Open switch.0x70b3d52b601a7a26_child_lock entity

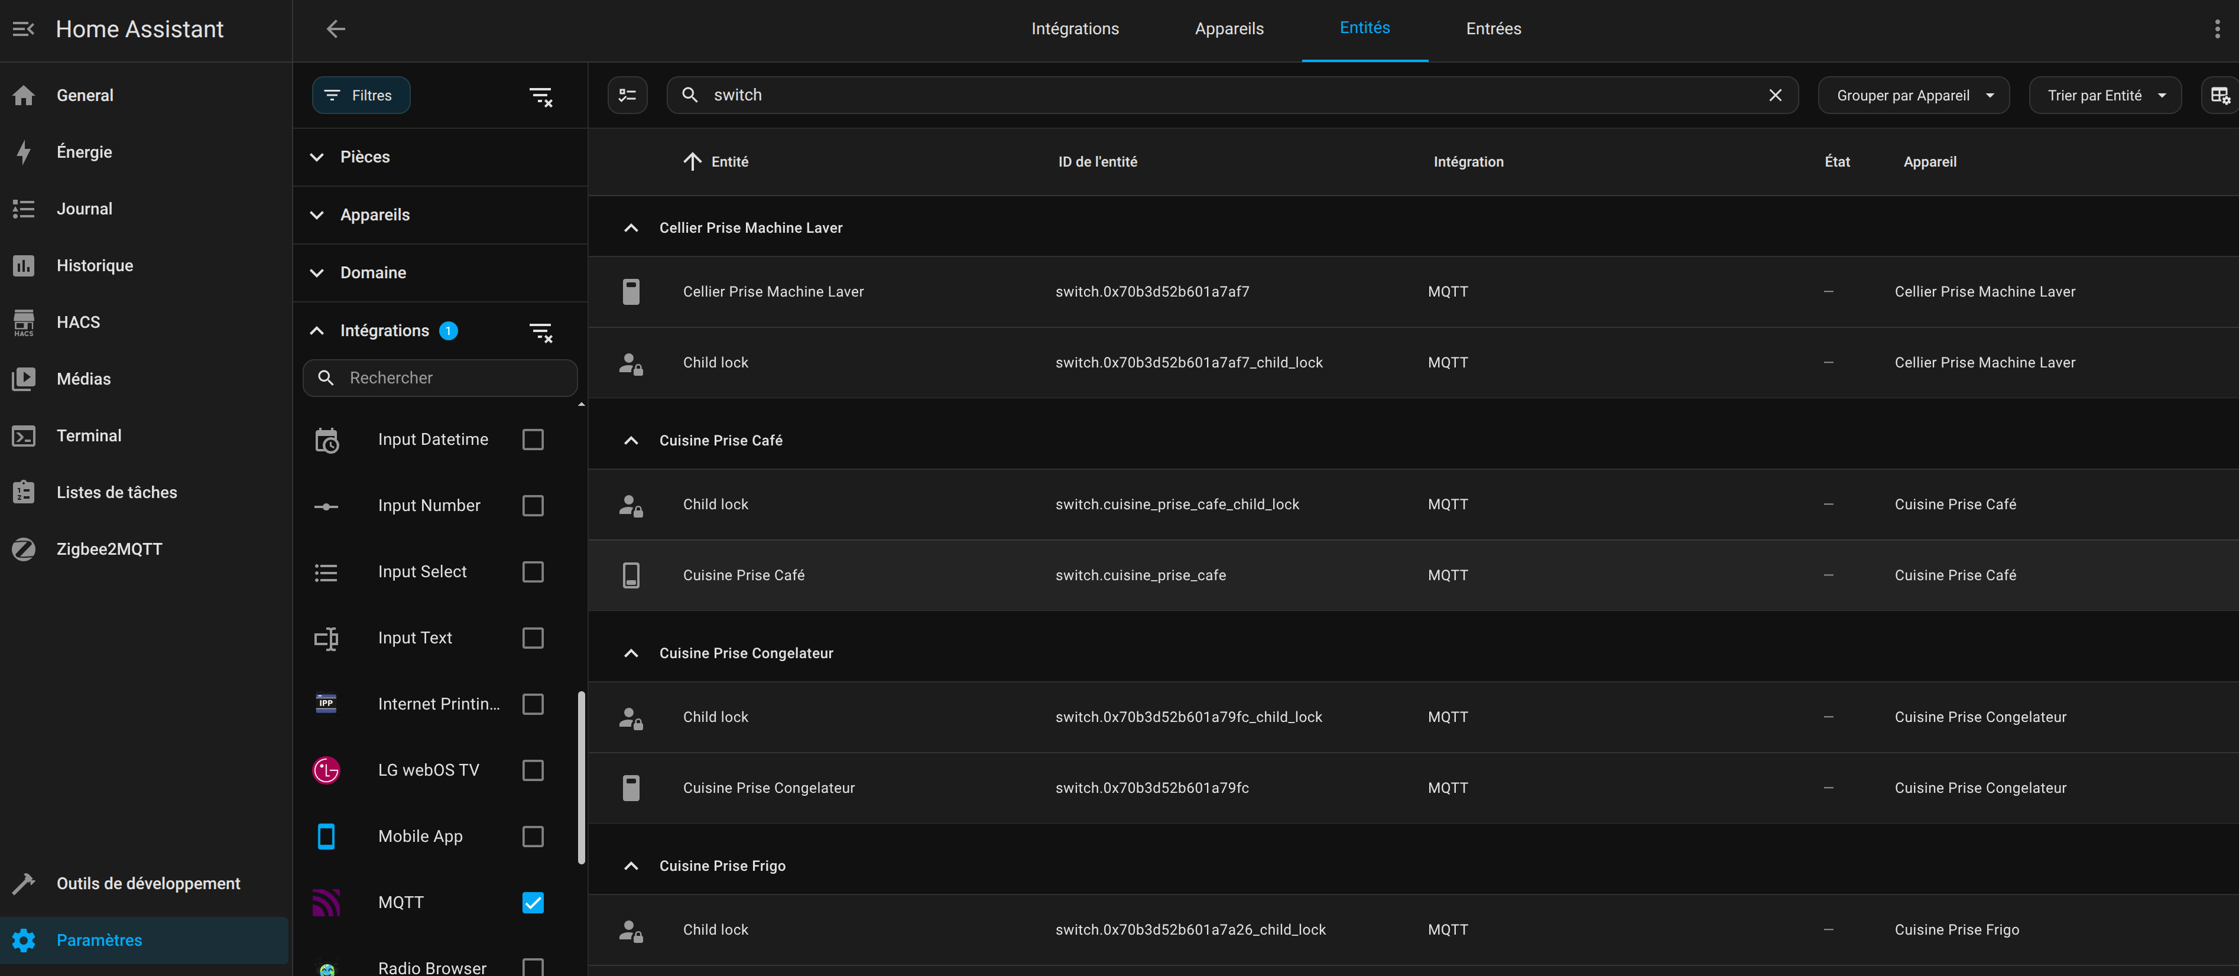1413,930
